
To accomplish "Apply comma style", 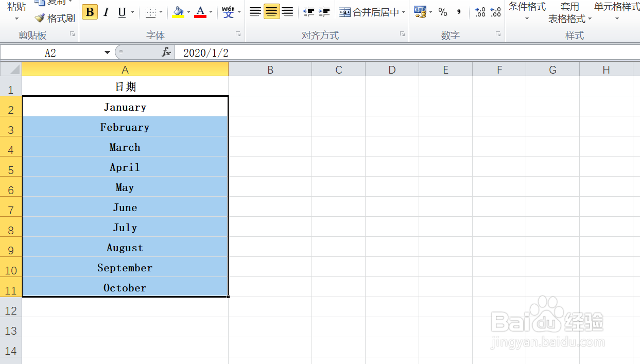I will pyautogui.click(x=459, y=12).
